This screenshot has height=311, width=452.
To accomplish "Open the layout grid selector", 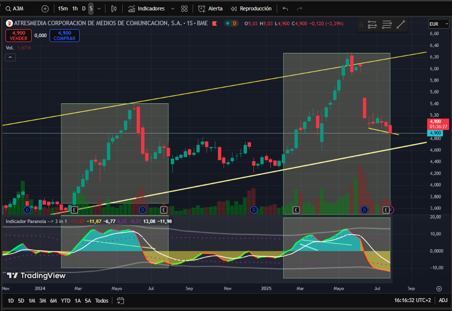I will tap(185, 9).
